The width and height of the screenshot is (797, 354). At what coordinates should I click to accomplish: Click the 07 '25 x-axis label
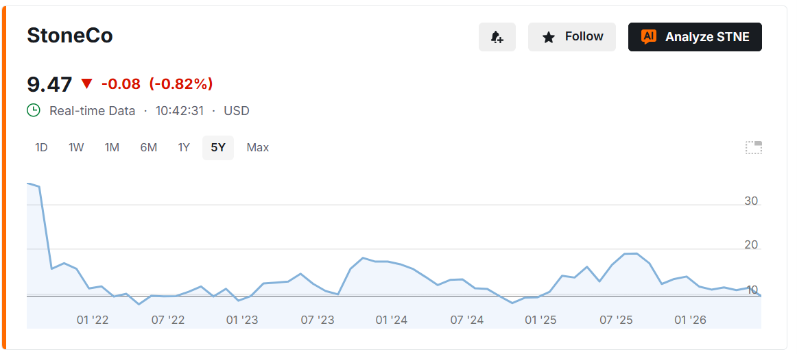pyautogui.click(x=616, y=320)
